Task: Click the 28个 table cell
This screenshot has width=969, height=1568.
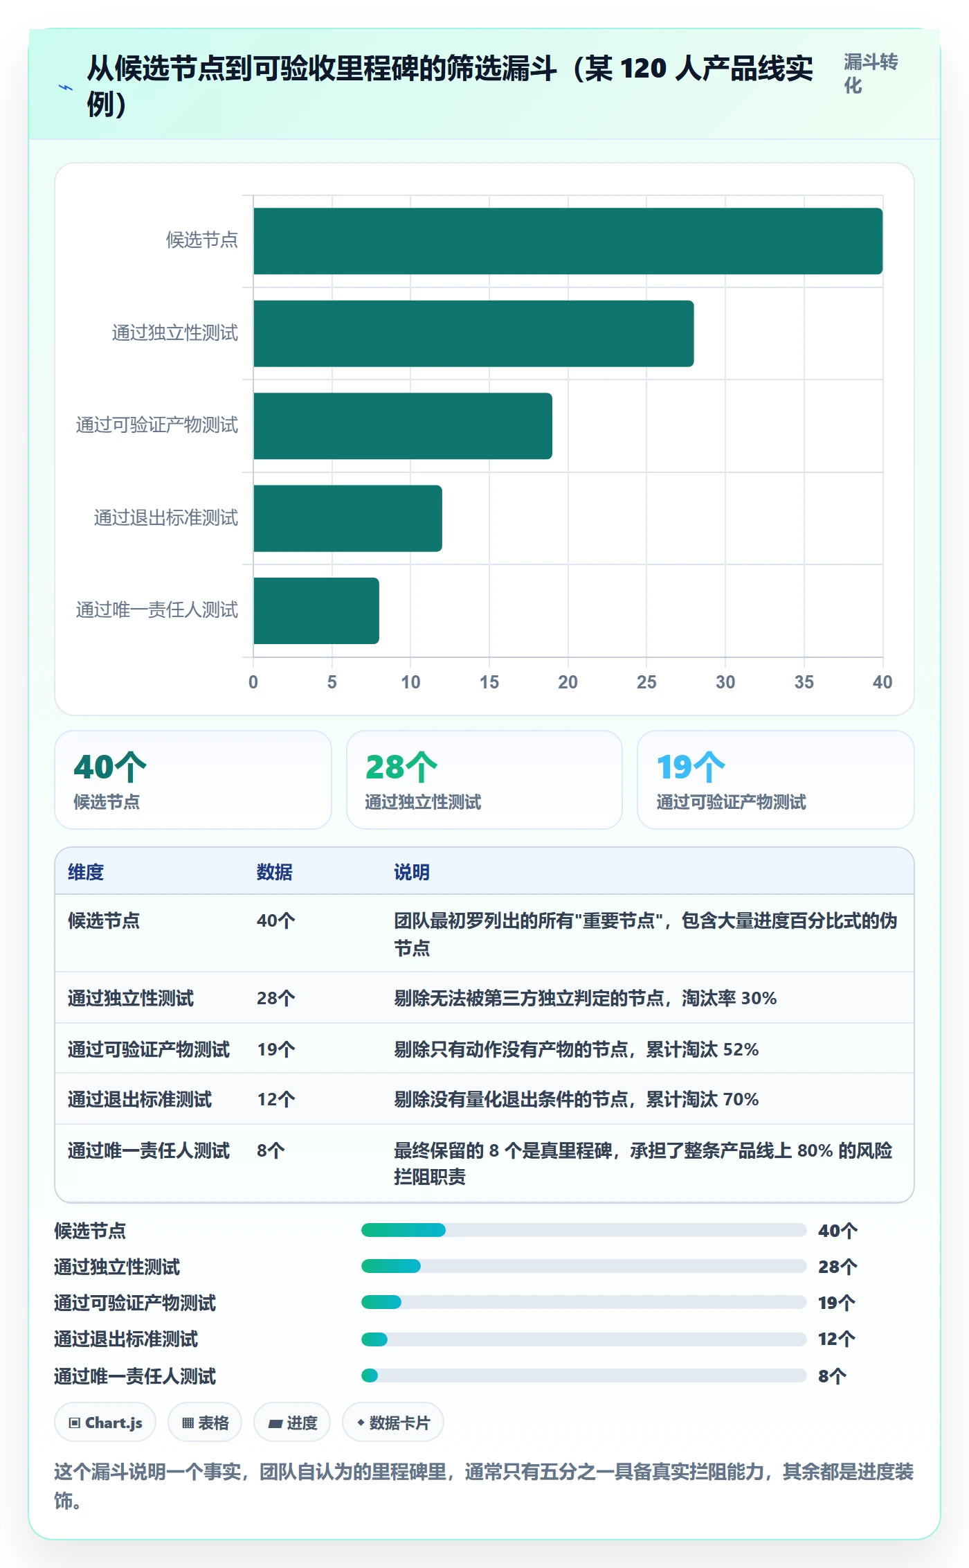Action: coord(276,998)
